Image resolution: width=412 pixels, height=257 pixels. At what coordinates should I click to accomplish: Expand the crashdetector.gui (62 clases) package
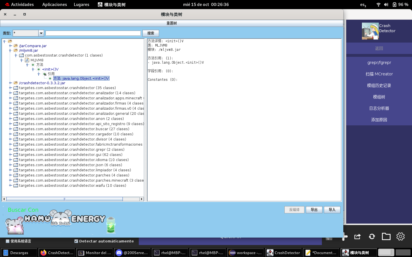(x=10, y=155)
